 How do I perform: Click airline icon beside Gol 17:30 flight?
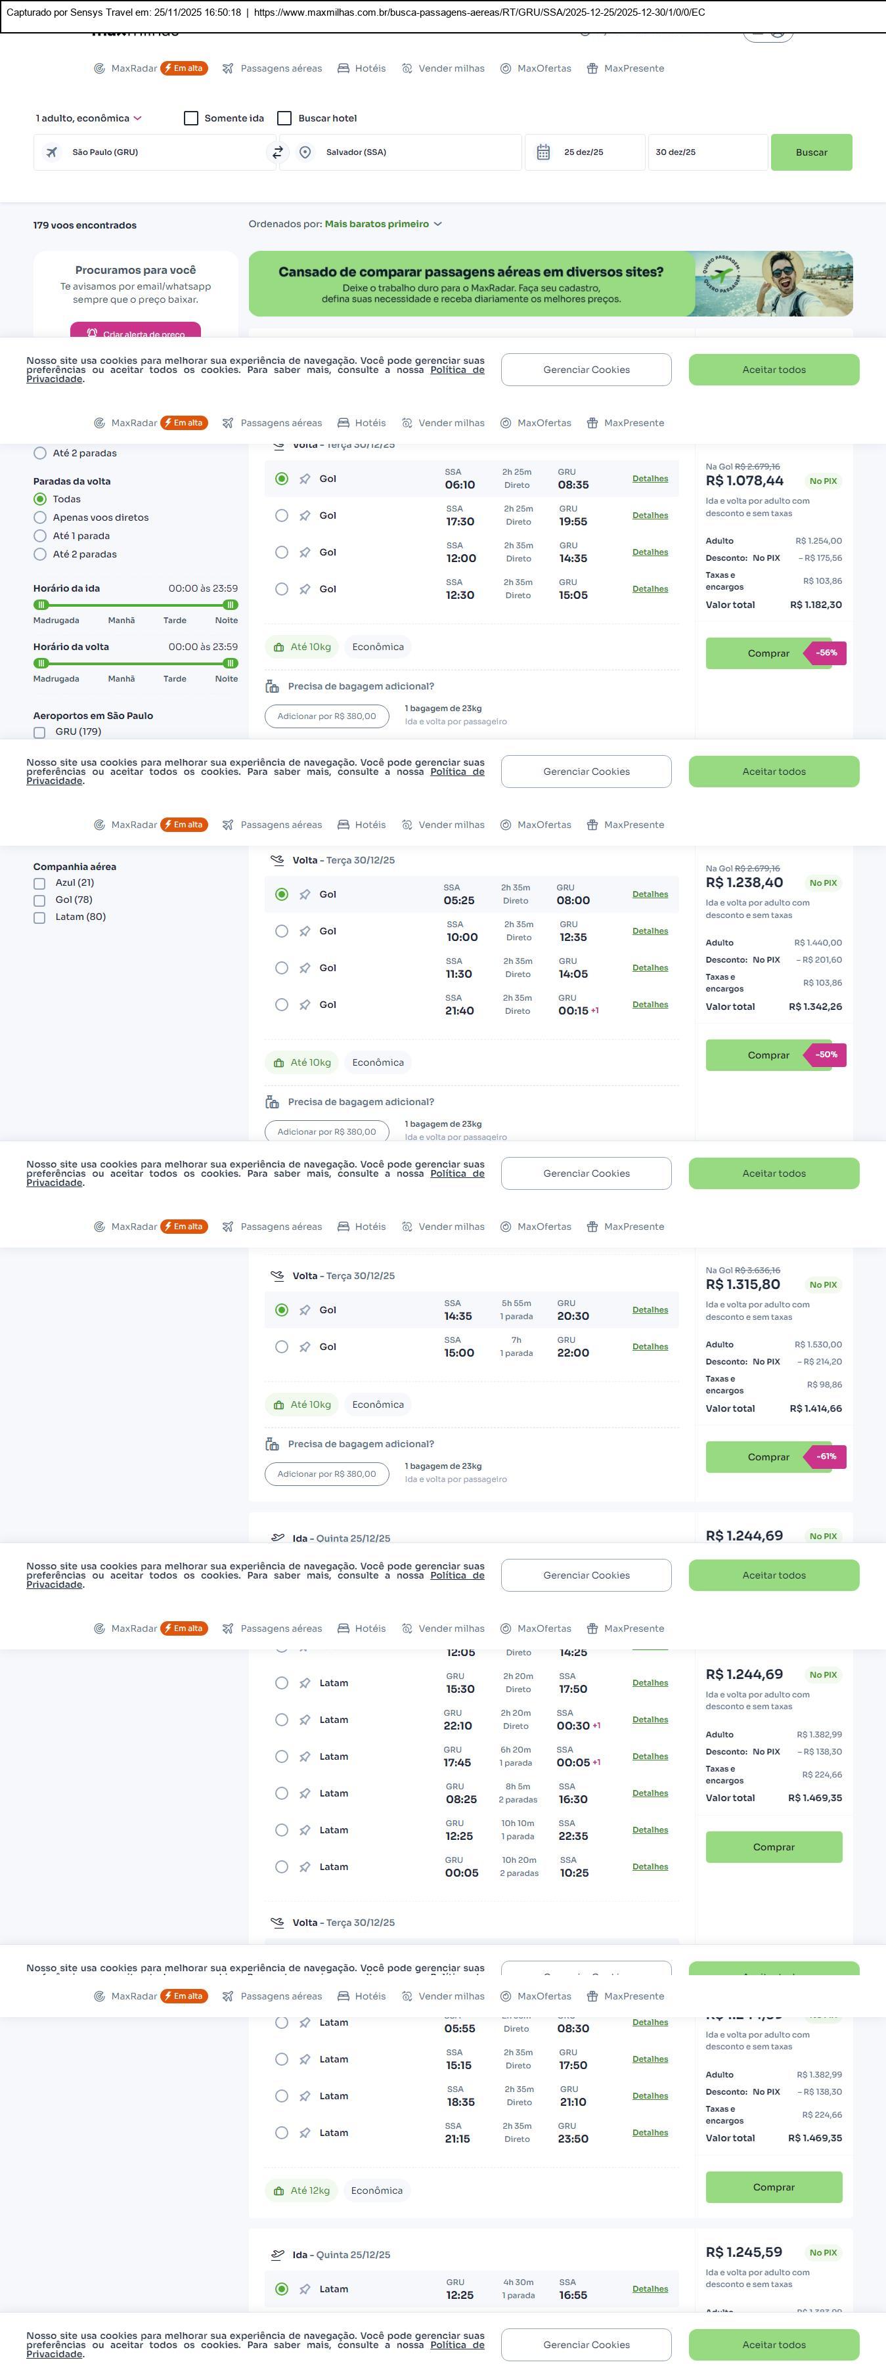pos(305,516)
